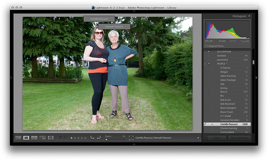Click checkmark beside Camilla Pascucci keyword
The width and height of the screenshot is (268, 160).
click(x=205, y=124)
